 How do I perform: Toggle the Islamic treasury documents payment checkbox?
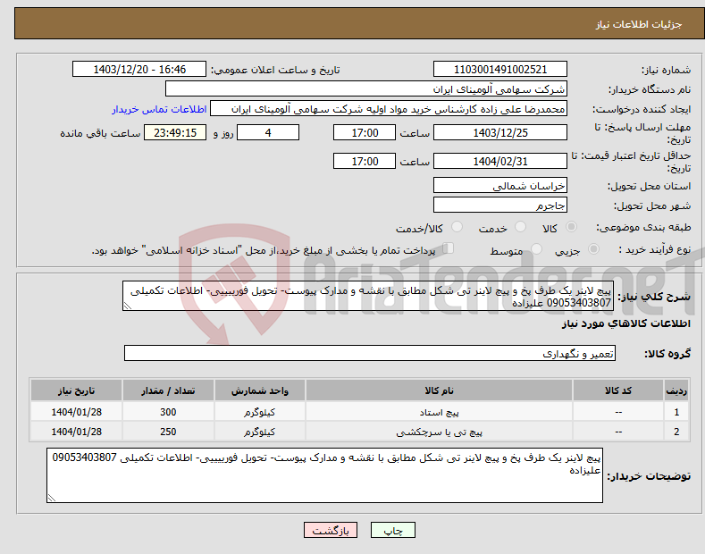449,248
